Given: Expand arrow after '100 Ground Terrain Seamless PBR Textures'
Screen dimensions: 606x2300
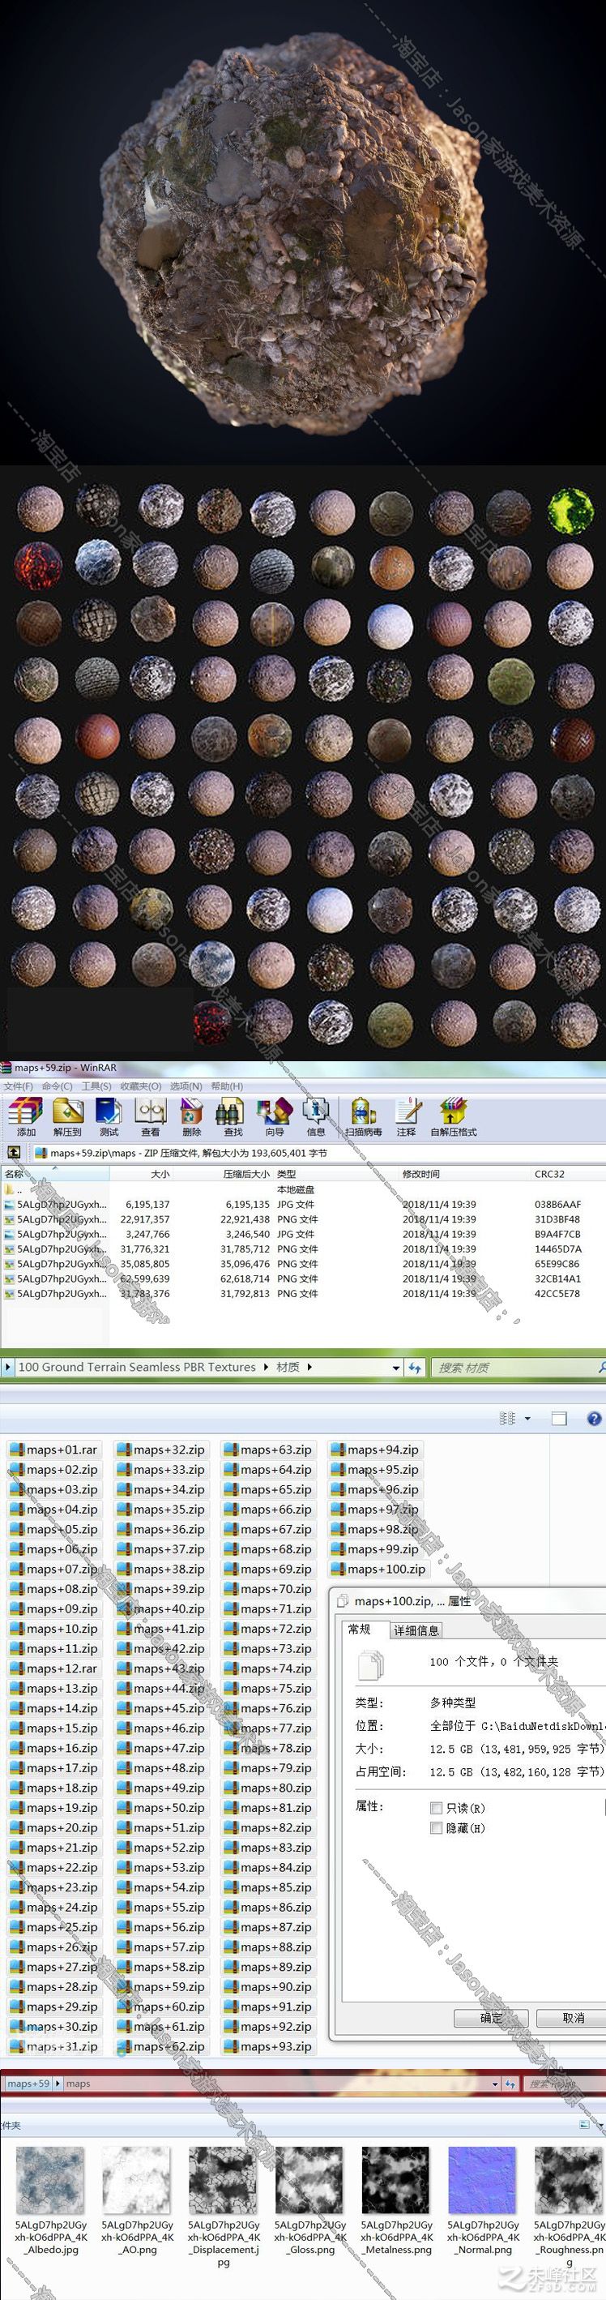Looking at the screenshot, I should (266, 1367).
